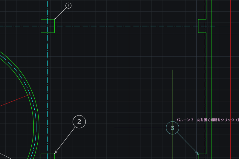Select the leader arrow line of balloon 2
This screenshot has width=239, height=159.
[x=65, y=140]
